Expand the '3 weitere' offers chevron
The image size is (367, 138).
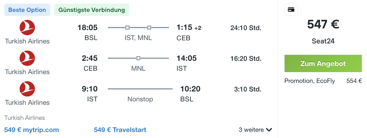click(x=269, y=130)
